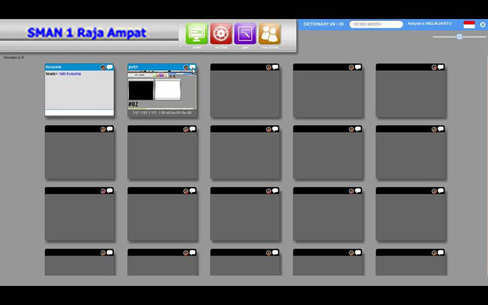This screenshot has width=488, height=305.
Task: Click avatar icon on the last tile of the first row
Action: 434,67
